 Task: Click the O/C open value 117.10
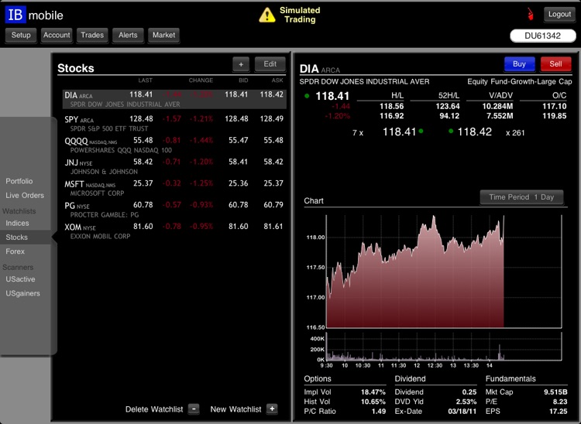click(x=555, y=106)
